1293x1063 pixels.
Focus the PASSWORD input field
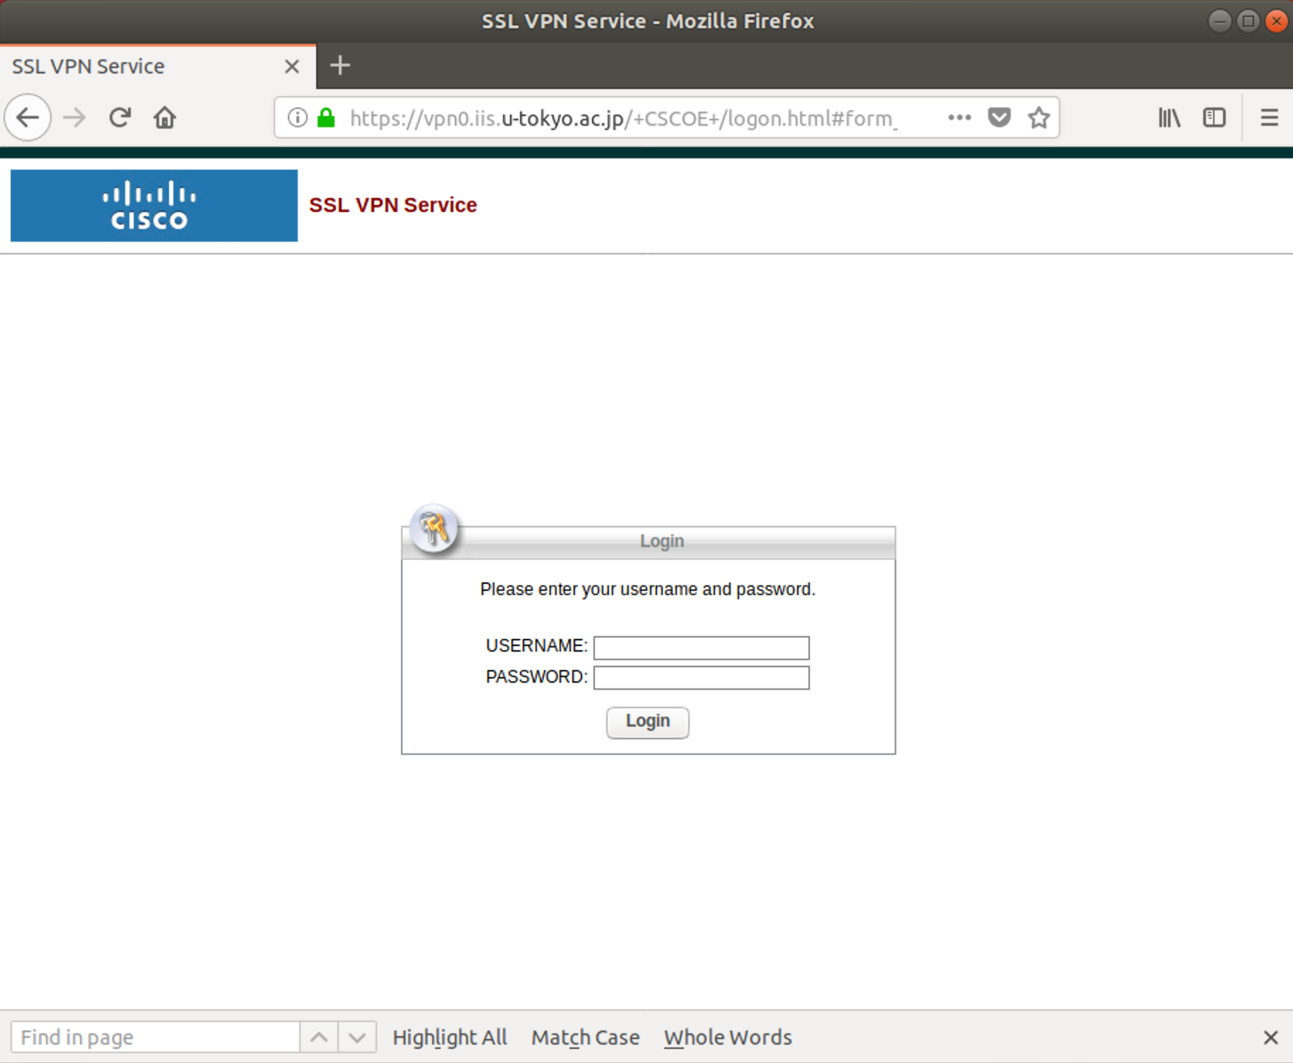click(x=701, y=678)
